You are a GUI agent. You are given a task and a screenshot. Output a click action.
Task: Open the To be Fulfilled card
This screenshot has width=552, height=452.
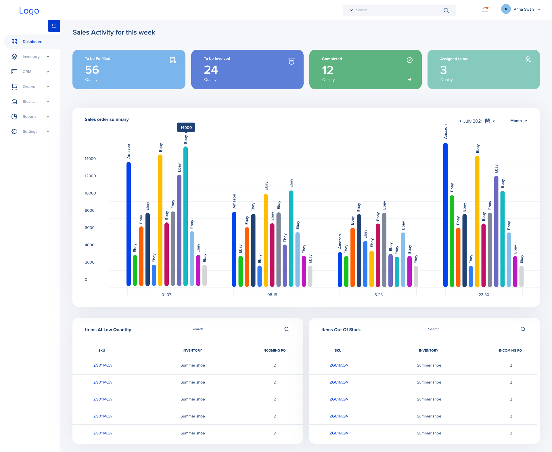click(x=129, y=69)
